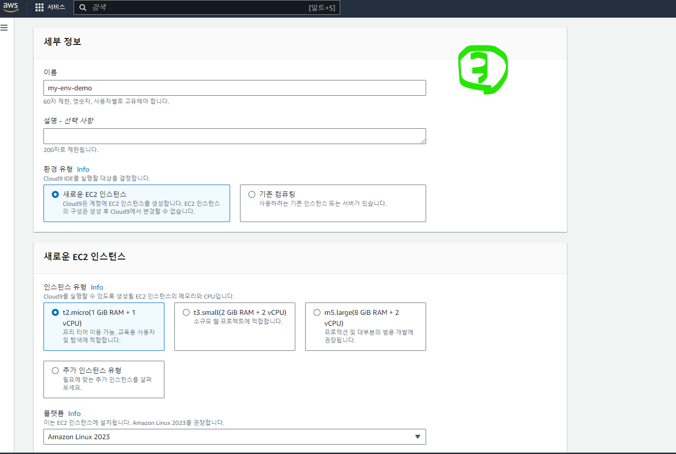The height and width of the screenshot is (454, 676).
Task: Click the 이름 field containing my-env-demo
Action: tap(235, 88)
